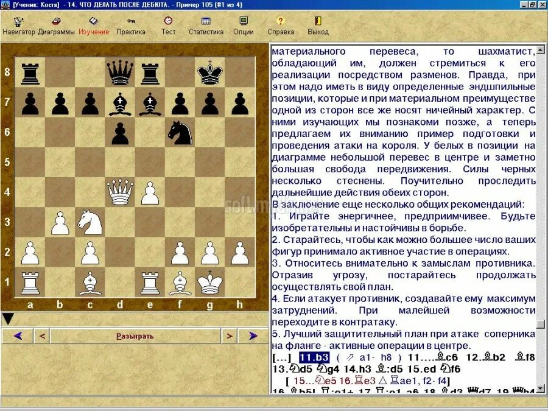The height and width of the screenshot is (411, 548).
Task: Click the move 15.ed in notation
Action: pos(422,370)
